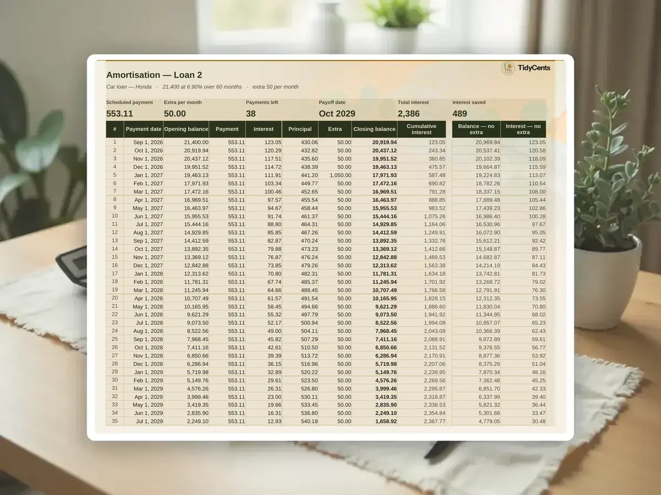Click the Payoff date value 'Oct 2029'

point(337,114)
